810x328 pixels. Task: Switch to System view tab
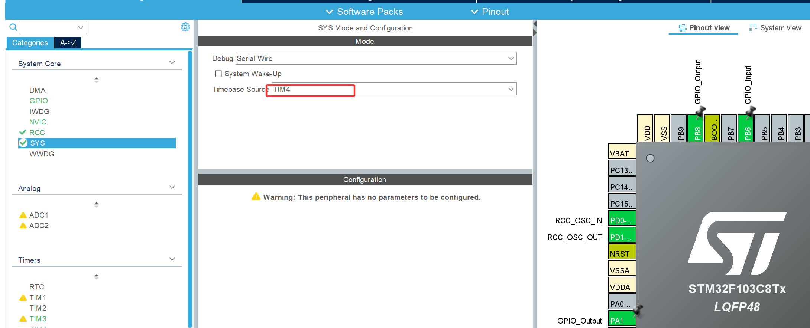pyautogui.click(x=775, y=28)
